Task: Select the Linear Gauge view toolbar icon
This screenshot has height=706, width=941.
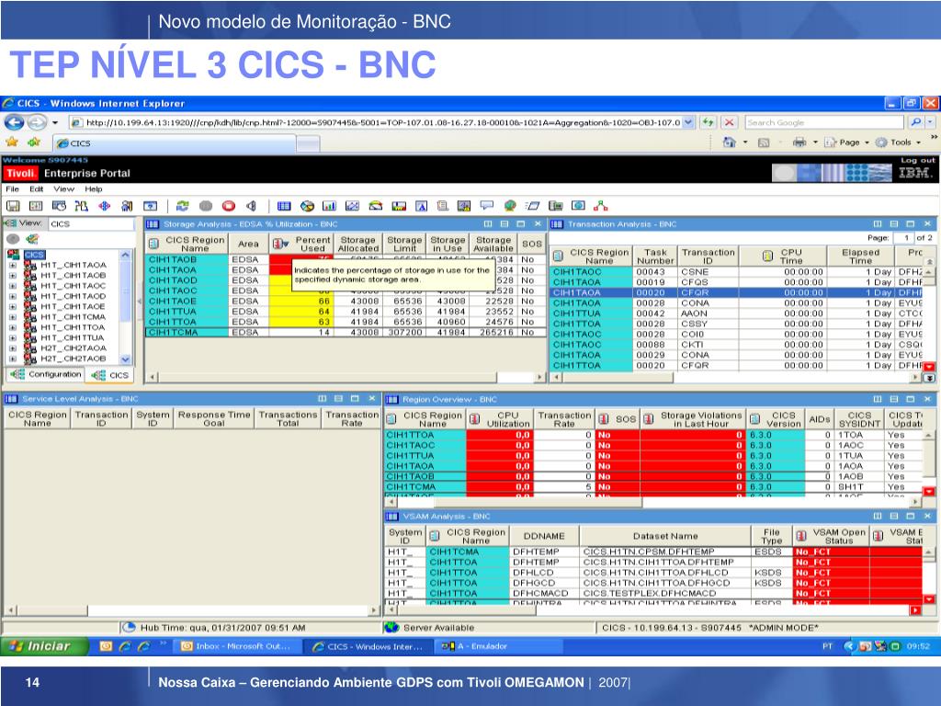Action: 399,206
